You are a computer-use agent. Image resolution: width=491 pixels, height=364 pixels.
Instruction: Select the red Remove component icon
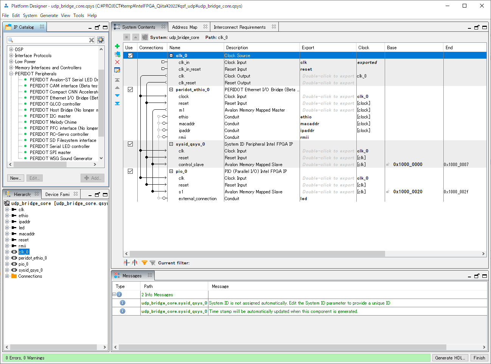117,62
